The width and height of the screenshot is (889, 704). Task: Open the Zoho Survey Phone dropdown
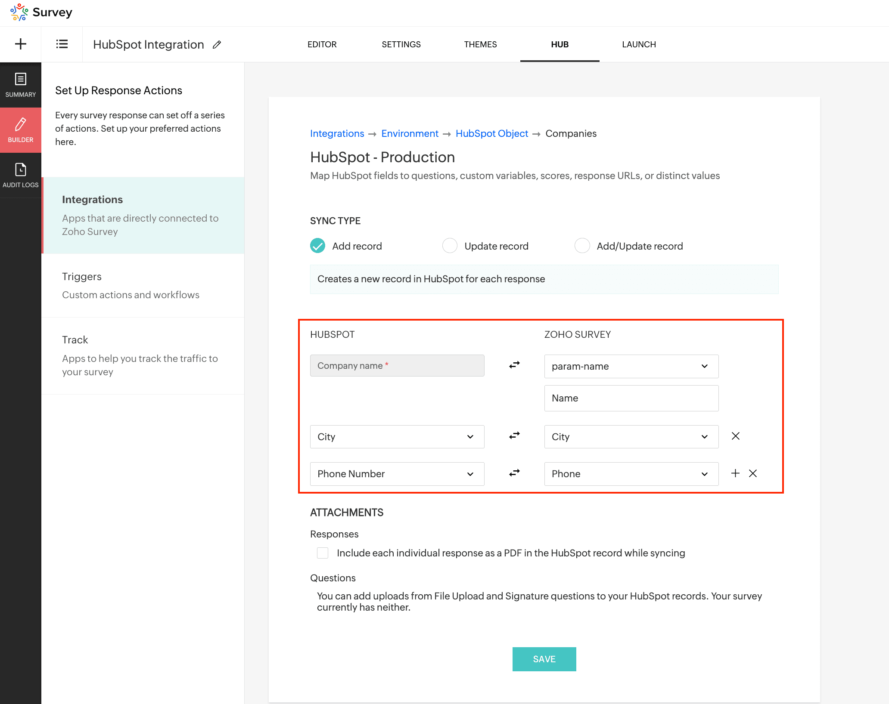tap(631, 474)
